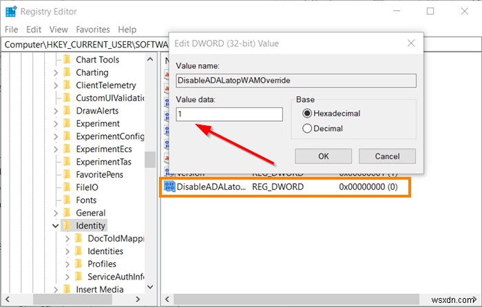Open the View menu

click(59, 30)
